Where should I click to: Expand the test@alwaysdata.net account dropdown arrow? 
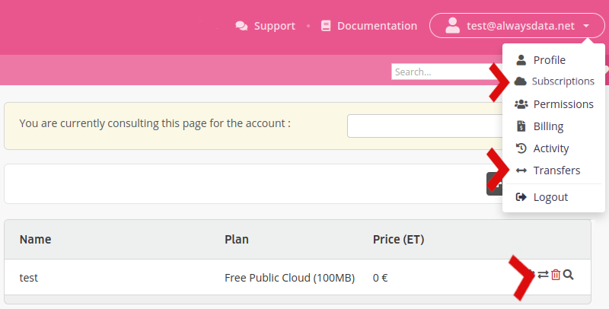[586, 26]
